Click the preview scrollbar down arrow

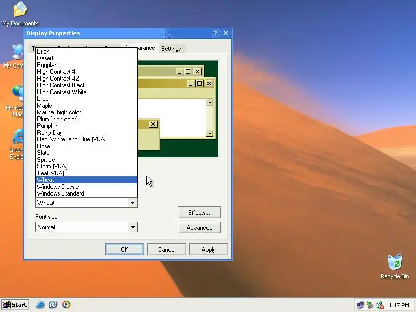coord(210,133)
